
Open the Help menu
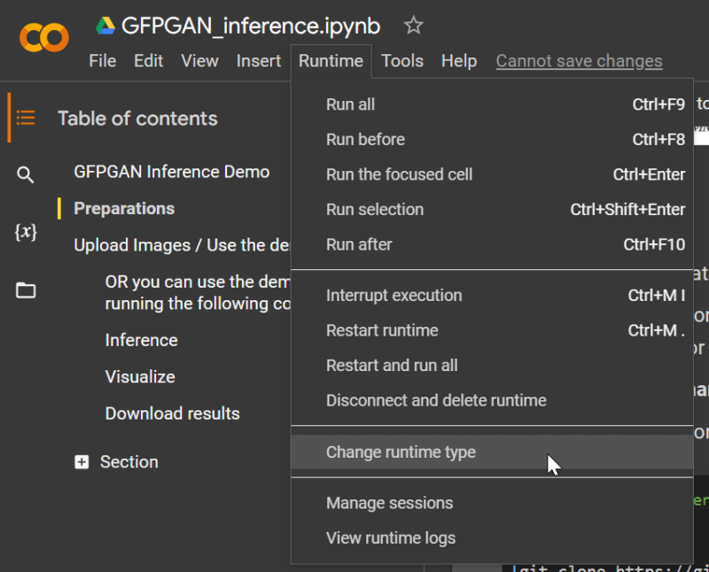tap(459, 61)
